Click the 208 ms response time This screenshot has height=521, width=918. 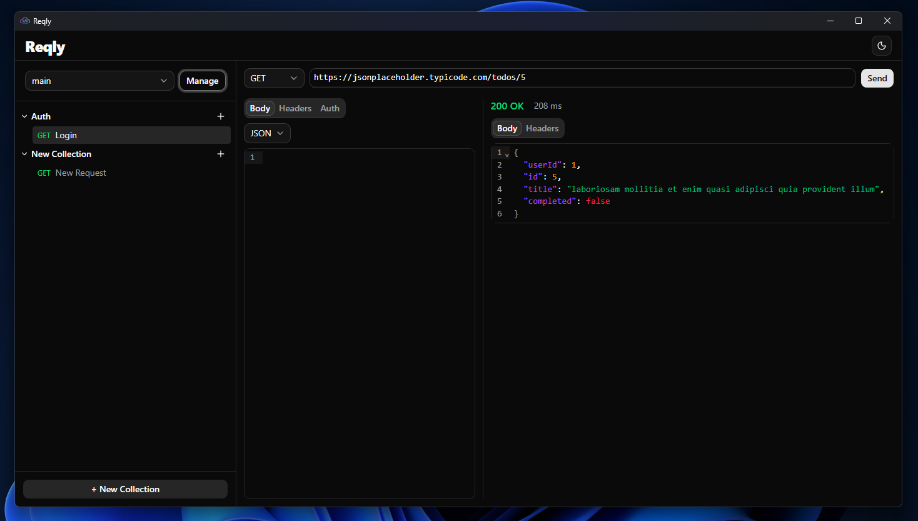tap(548, 106)
